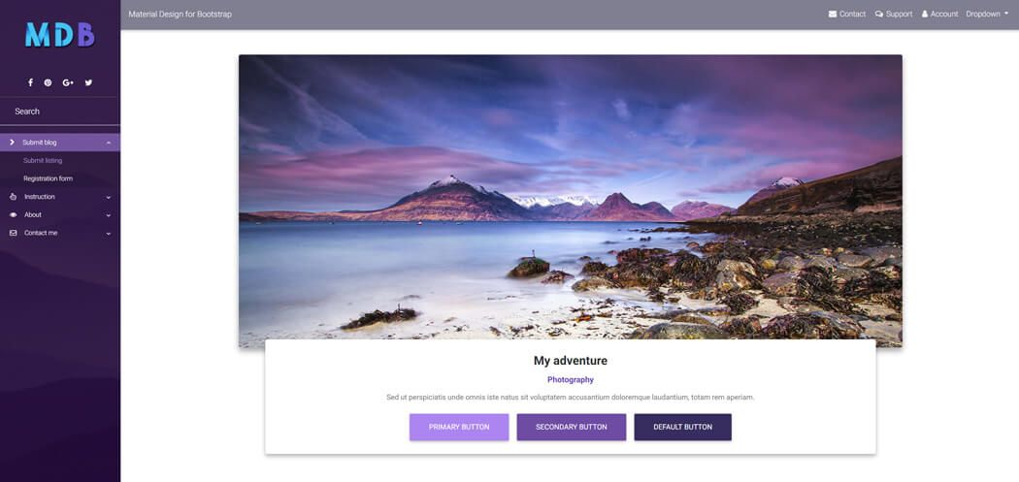Screen dimensions: 1019x482
Task: Open the Support link in navbar
Action: click(894, 15)
